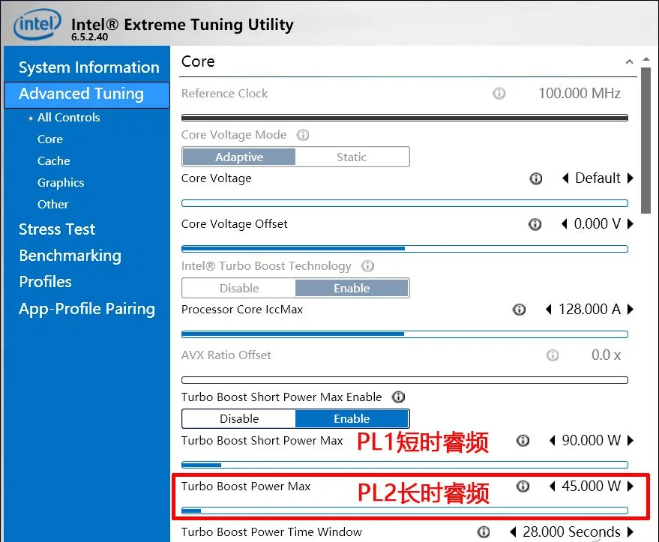Open Profiles section

click(46, 282)
